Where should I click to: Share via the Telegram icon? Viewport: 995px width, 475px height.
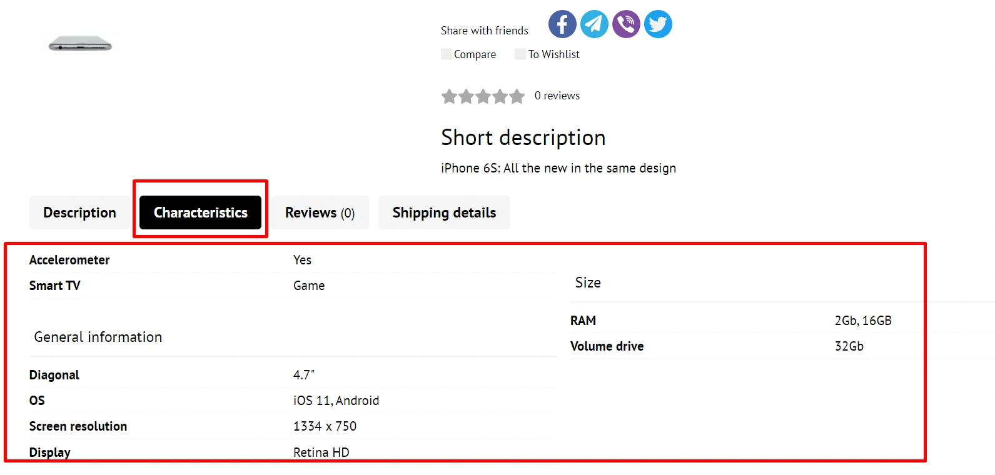pos(594,24)
